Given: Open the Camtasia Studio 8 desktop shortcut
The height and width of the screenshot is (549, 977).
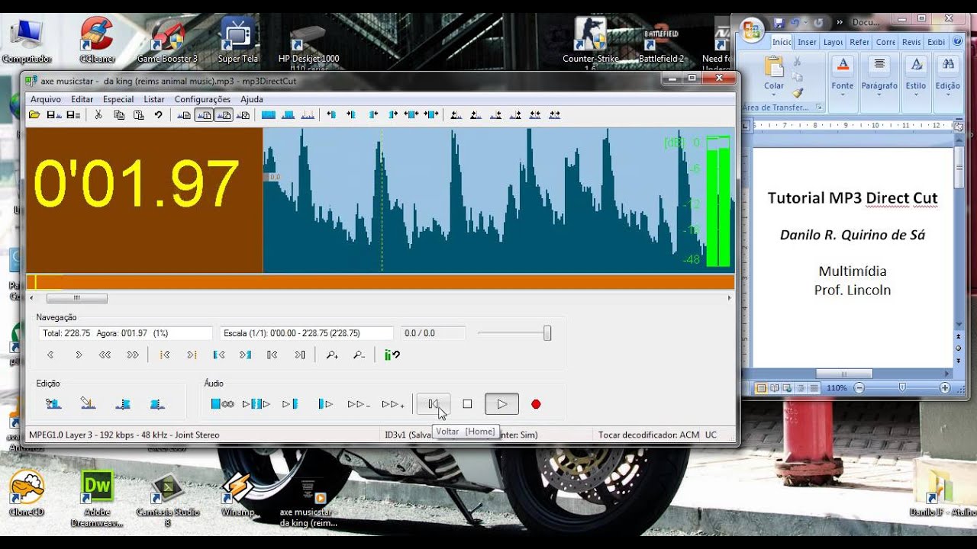Looking at the screenshot, I should click(167, 499).
